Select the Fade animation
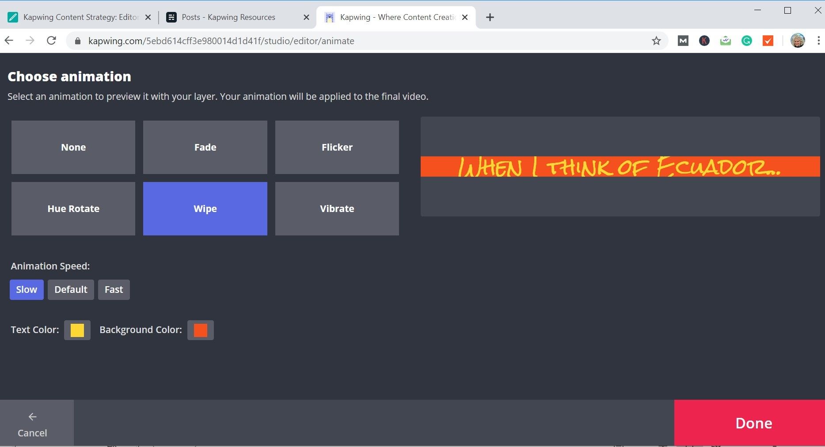This screenshot has width=825, height=447. (205, 147)
